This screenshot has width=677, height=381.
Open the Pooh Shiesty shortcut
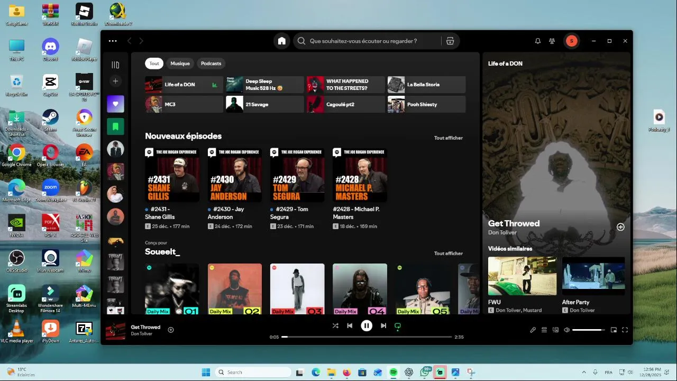(426, 104)
